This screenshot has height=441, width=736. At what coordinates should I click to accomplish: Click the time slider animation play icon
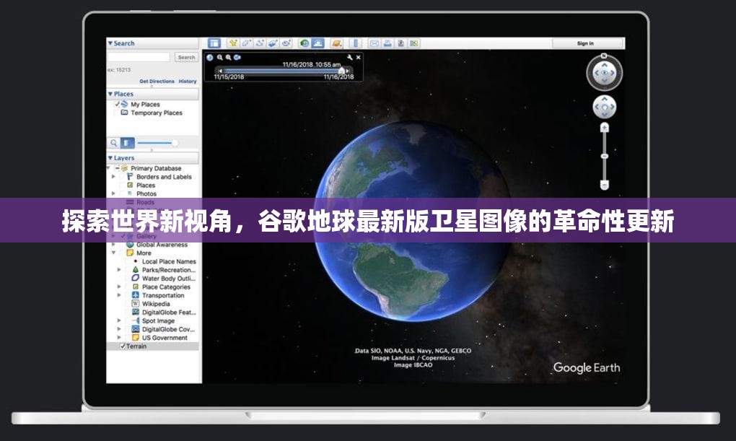point(237,58)
